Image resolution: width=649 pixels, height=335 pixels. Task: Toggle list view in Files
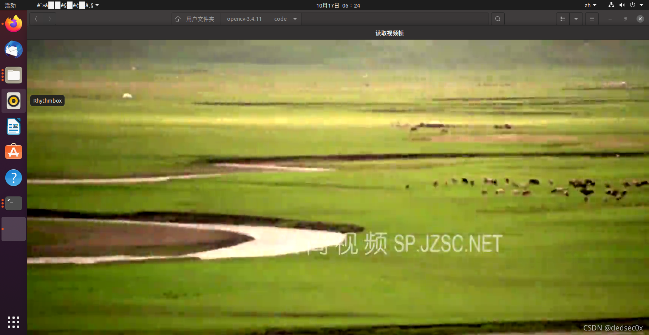563,19
